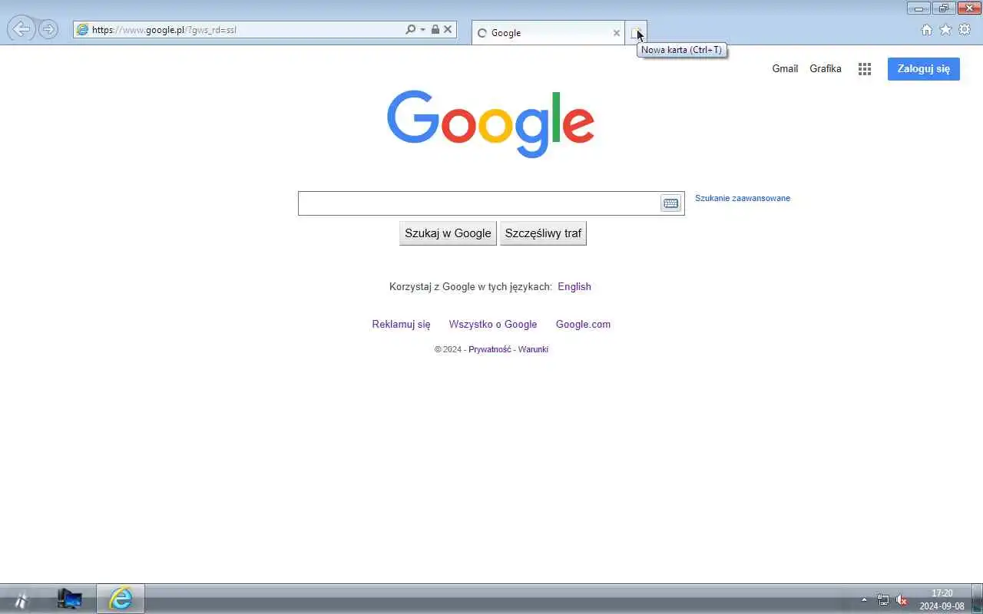Screen dimensions: 983x614
Task: Go forward with the Forward arrow button
Action: (x=48, y=29)
